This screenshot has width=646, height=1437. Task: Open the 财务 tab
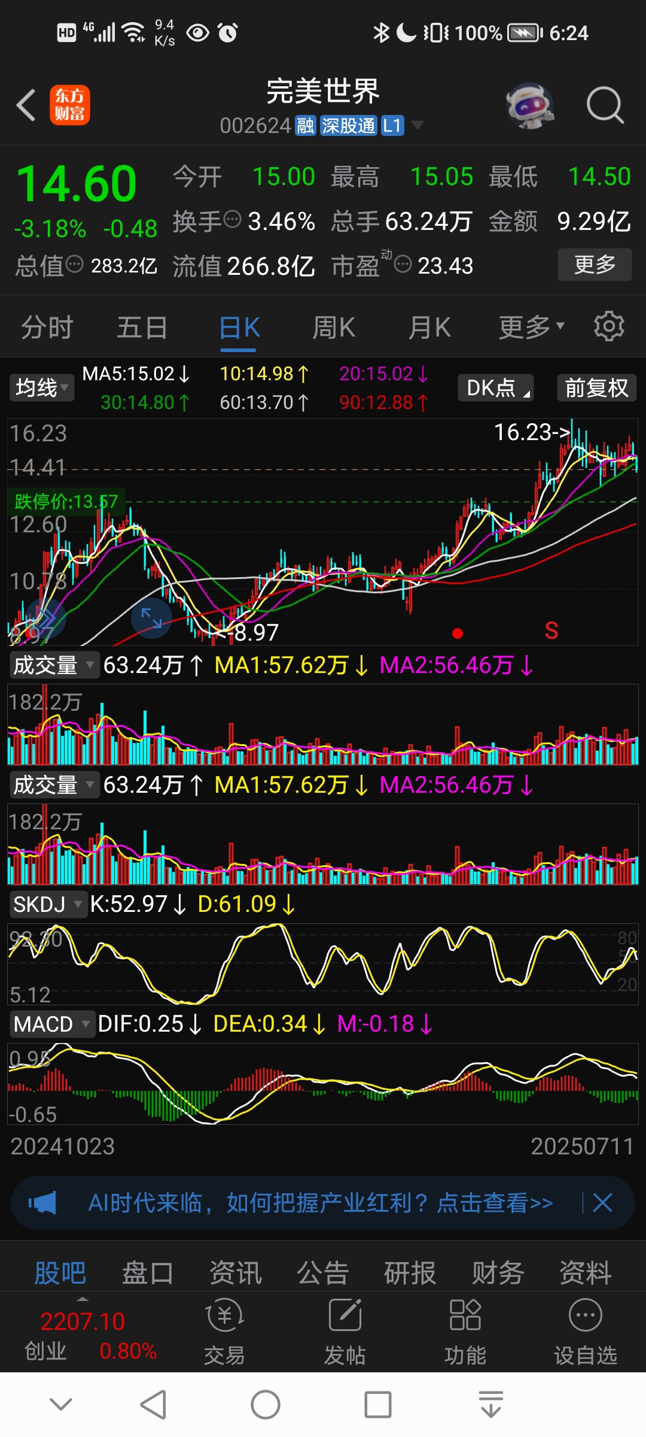tap(498, 1273)
